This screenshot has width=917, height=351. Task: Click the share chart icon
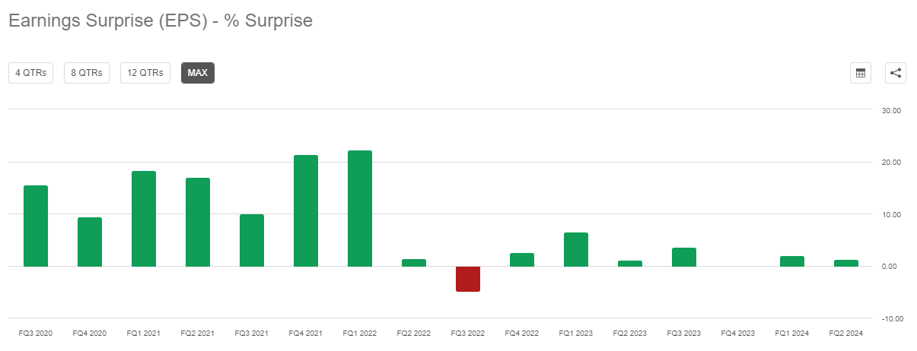coord(896,73)
